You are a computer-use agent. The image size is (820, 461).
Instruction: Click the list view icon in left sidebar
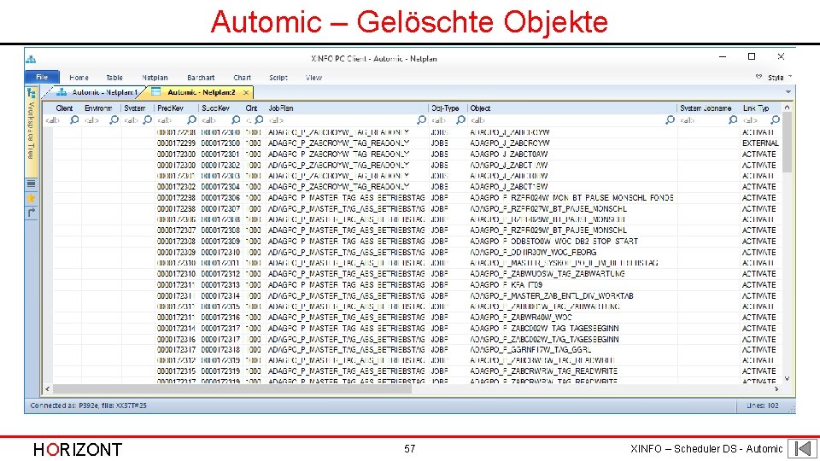tap(32, 184)
